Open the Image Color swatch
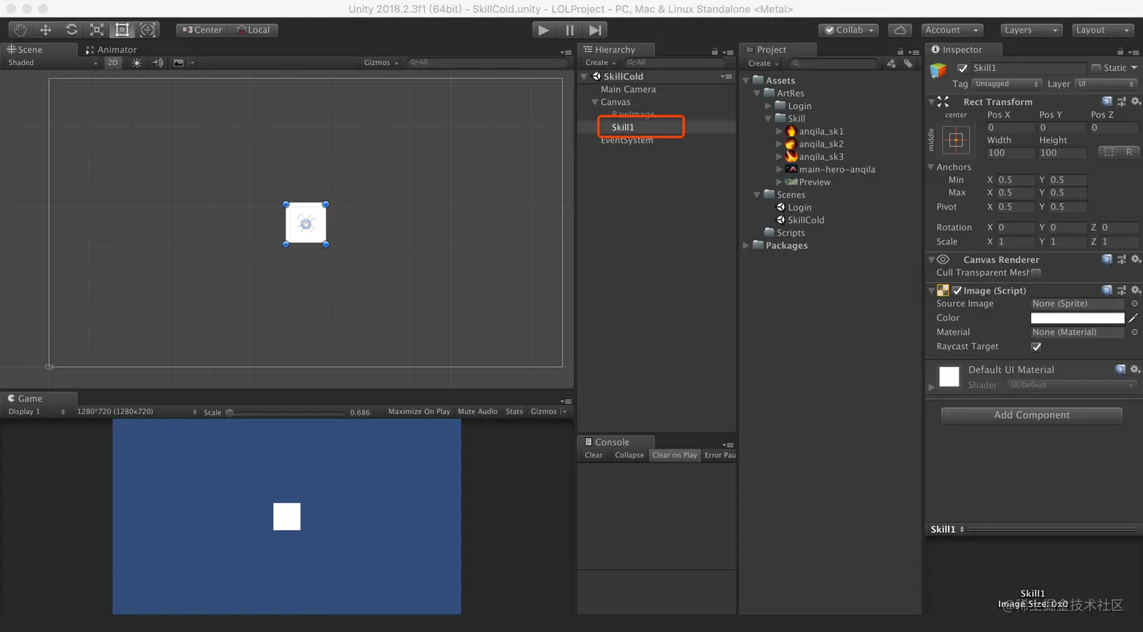The width and height of the screenshot is (1143, 632). [x=1077, y=318]
